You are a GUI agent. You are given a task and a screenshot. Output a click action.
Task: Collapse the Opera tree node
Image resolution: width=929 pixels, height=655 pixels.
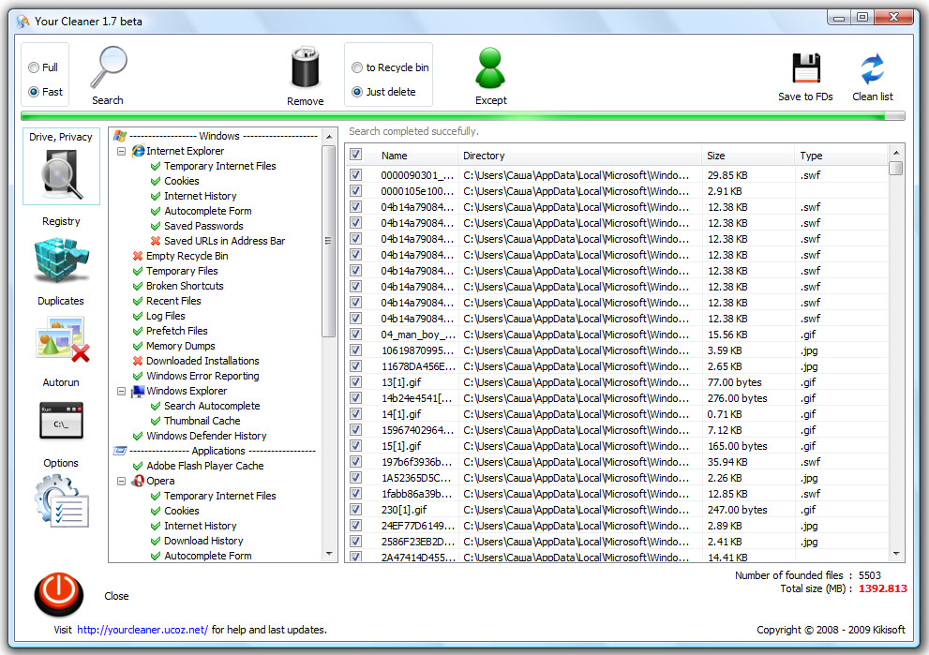(122, 481)
